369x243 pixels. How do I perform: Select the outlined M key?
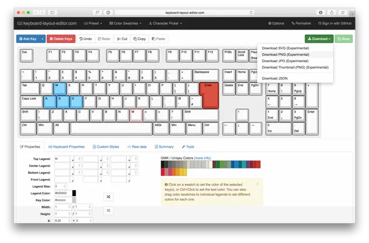point(136,116)
